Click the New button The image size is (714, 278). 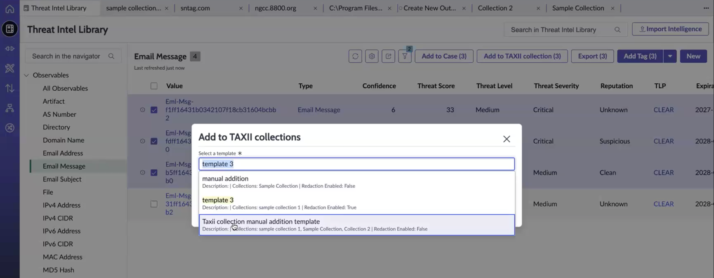tap(693, 56)
